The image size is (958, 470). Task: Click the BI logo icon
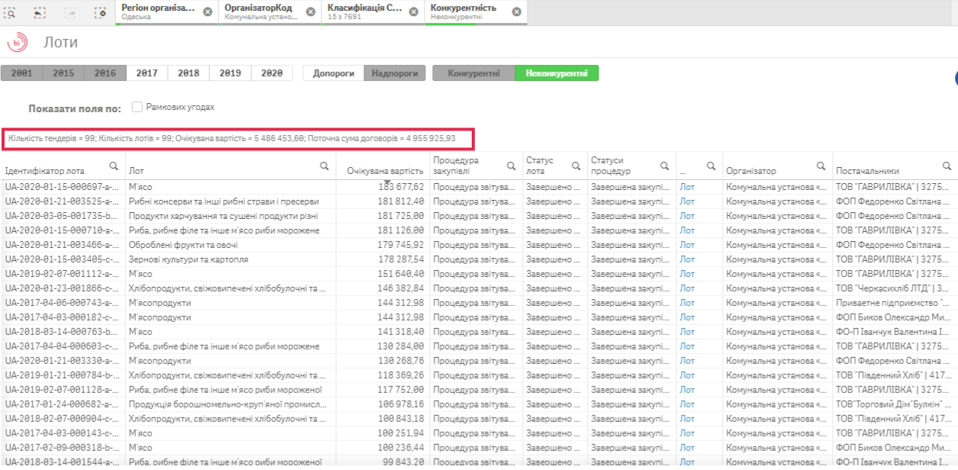click(x=16, y=42)
